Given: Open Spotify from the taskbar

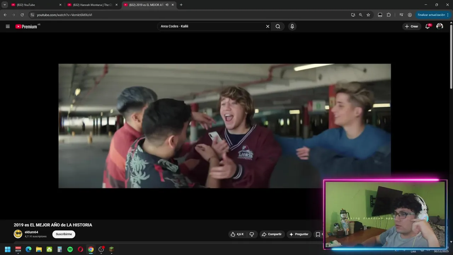Looking at the screenshot, I should pyautogui.click(x=70, y=249).
